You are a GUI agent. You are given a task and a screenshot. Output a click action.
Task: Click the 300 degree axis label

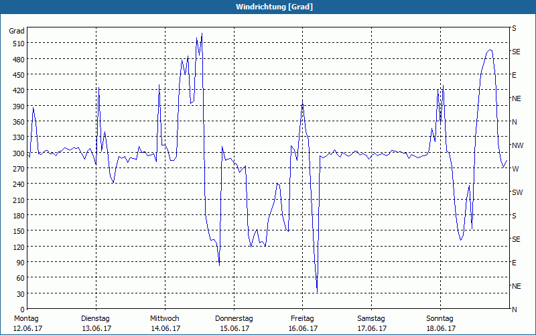(x=19, y=153)
